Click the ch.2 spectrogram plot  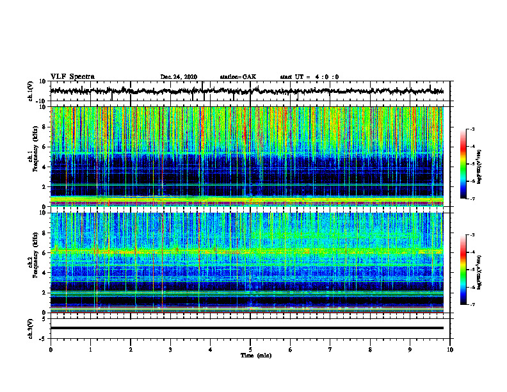pos(246,263)
